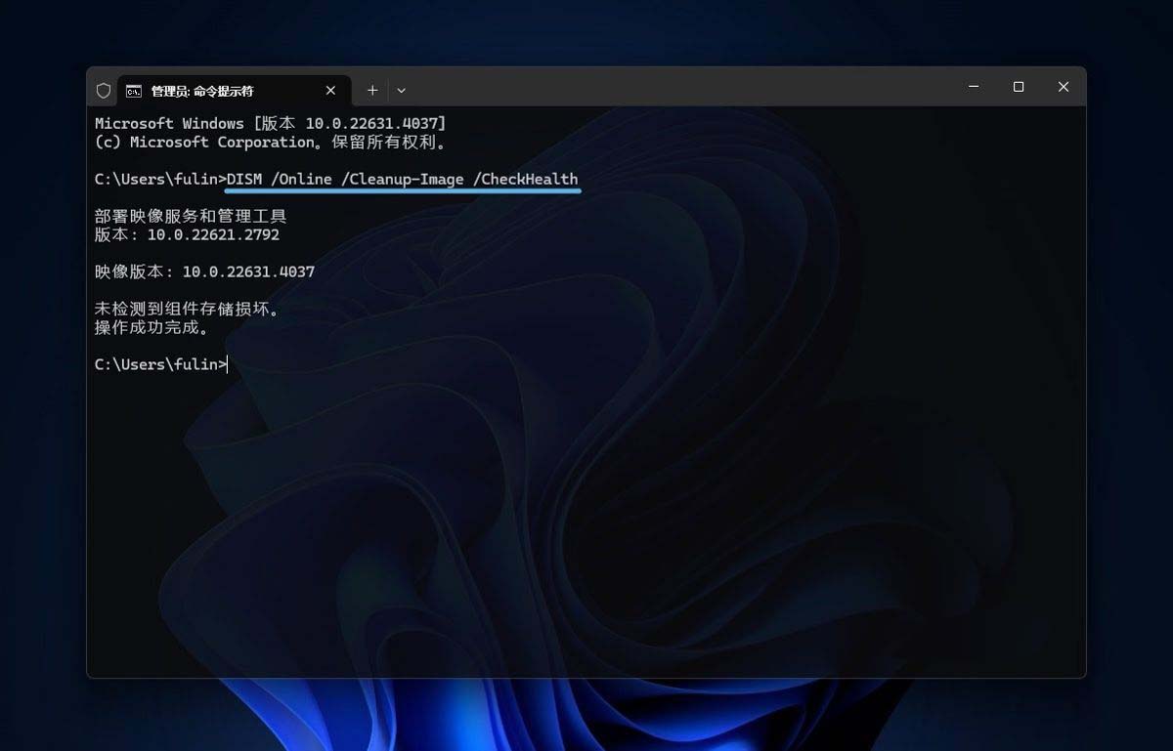
Task: Click the 映像版本: 10.0.22631.4037 line
Action: pyautogui.click(x=204, y=271)
